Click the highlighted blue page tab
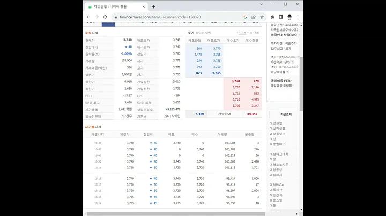 (108, 24)
